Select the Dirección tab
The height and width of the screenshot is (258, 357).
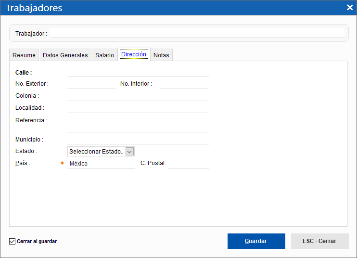pos(134,54)
